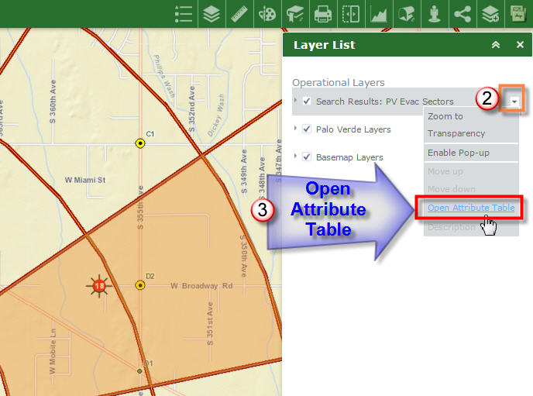Click W Broadway Rd label on map
The height and width of the screenshot is (396, 533).
[x=201, y=286]
